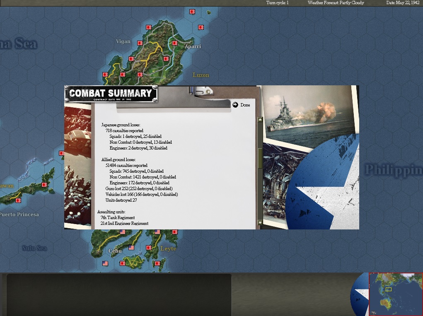The image size is (423, 316).
Task: Click the 'Units destroyed 27' line
Action: tap(121, 200)
